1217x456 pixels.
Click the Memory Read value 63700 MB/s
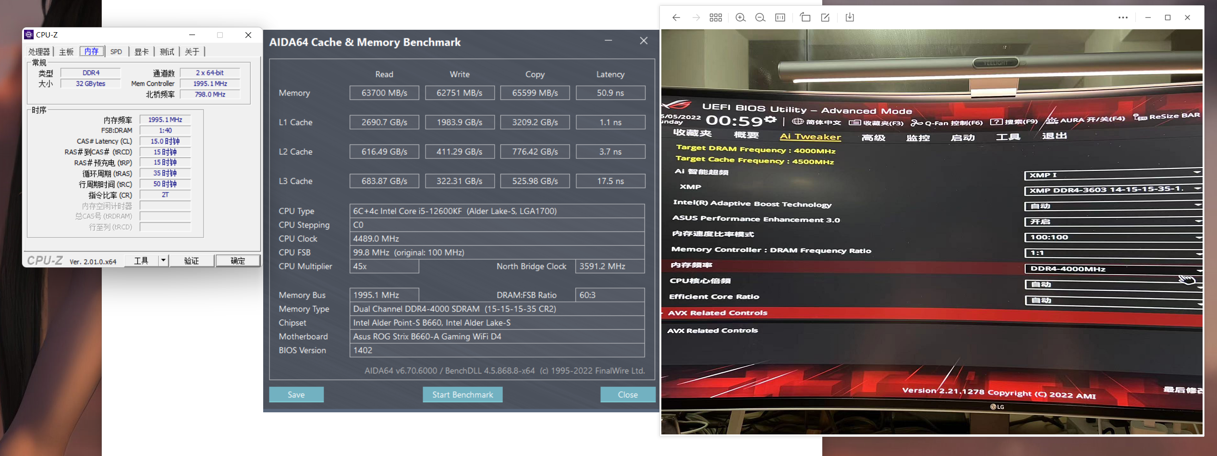(x=384, y=93)
